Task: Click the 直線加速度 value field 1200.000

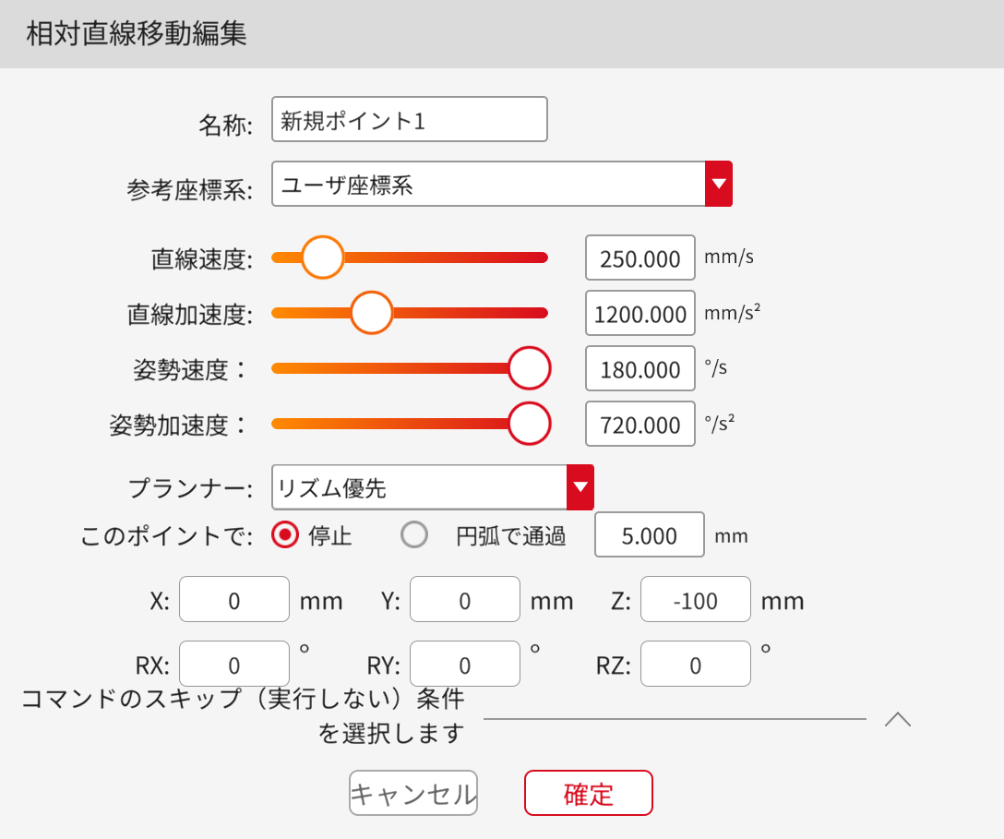Action: click(639, 314)
